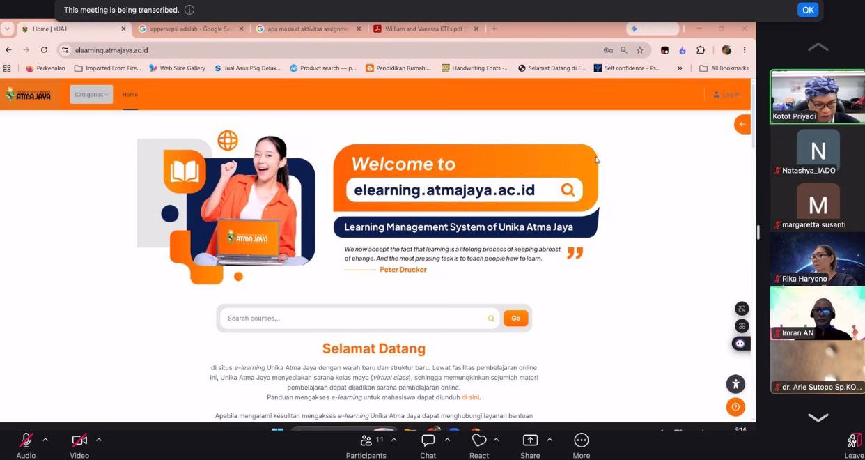Open a new browser tab
The image size is (865, 460).
coord(494,29)
